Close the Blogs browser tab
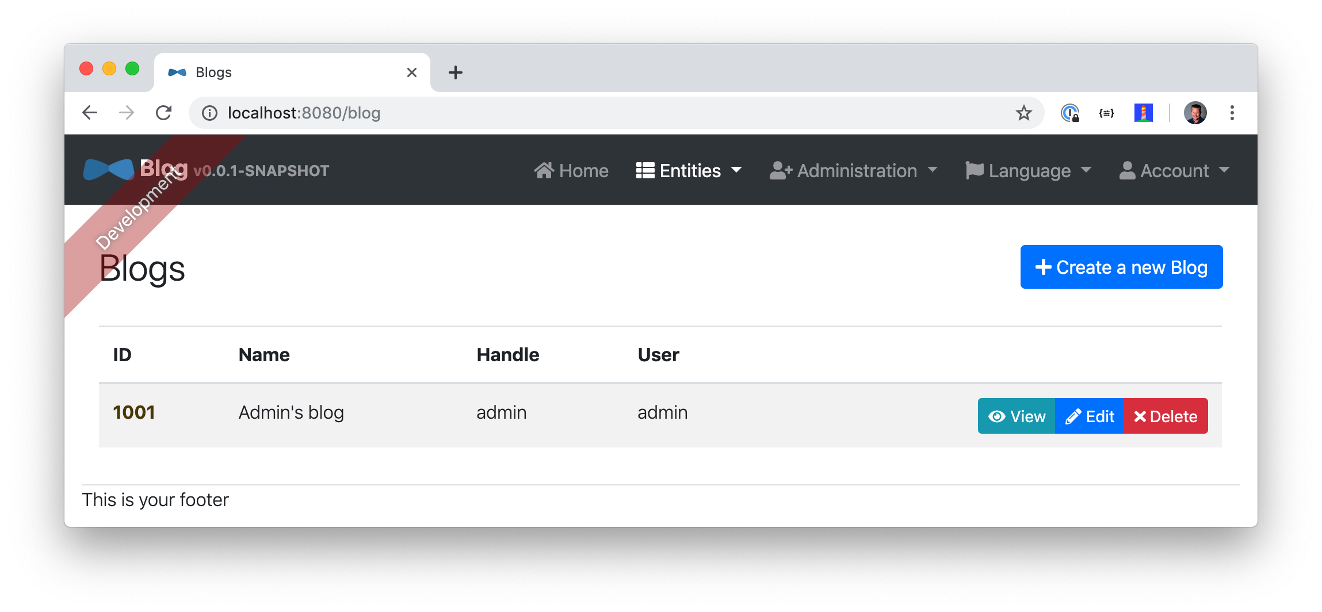 click(x=411, y=72)
